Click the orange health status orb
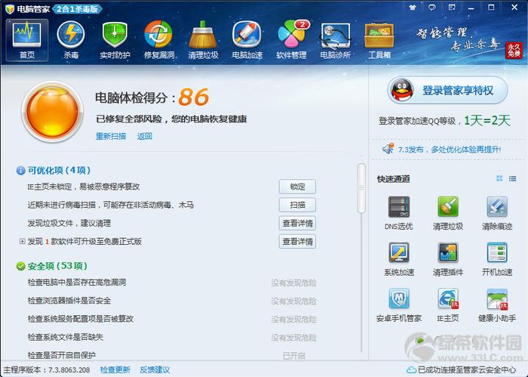The image size is (528, 377). [x=52, y=112]
